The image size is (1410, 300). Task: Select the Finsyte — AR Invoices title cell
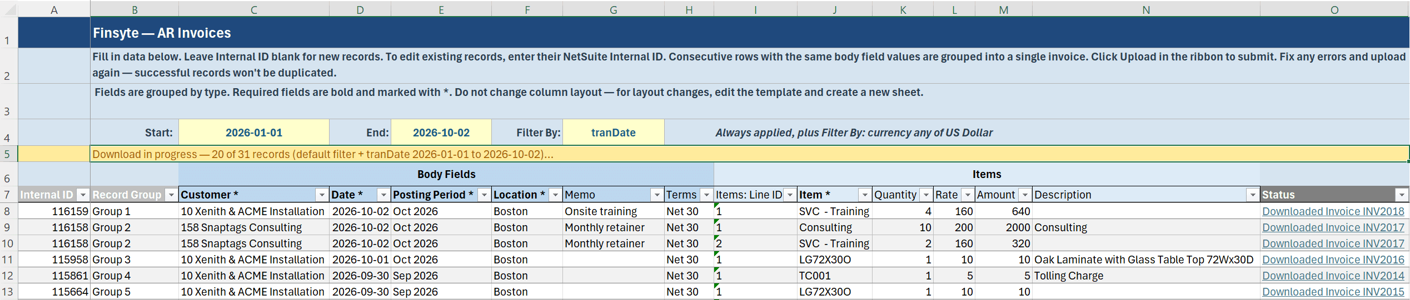click(x=750, y=33)
